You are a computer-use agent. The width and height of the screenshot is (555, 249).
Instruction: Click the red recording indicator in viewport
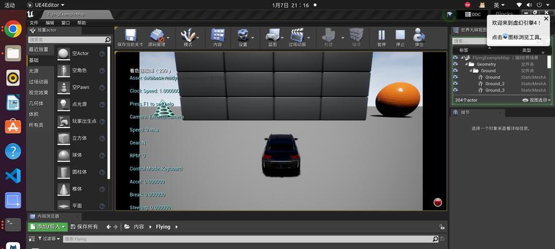click(438, 202)
